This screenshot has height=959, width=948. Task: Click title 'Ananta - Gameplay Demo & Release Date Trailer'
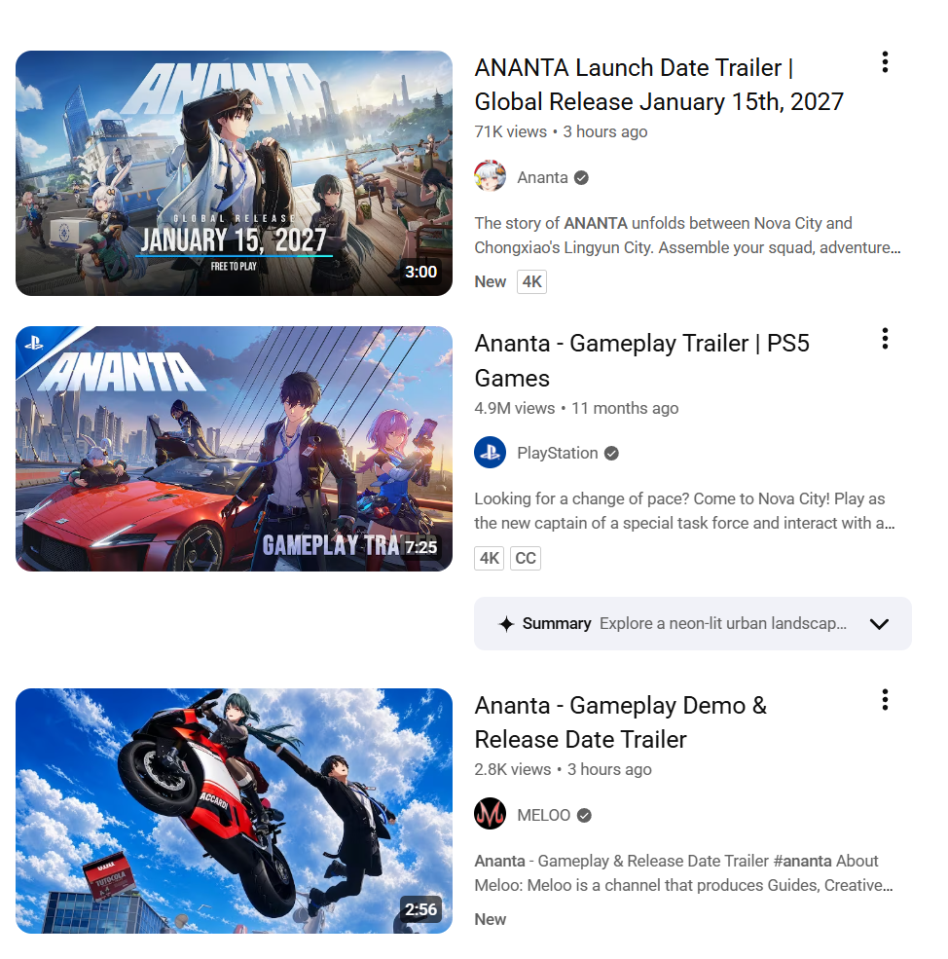[620, 722]
